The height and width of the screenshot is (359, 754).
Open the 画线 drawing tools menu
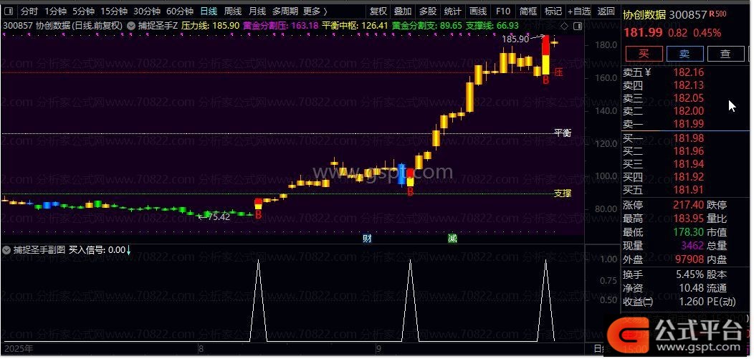point(477,11)
